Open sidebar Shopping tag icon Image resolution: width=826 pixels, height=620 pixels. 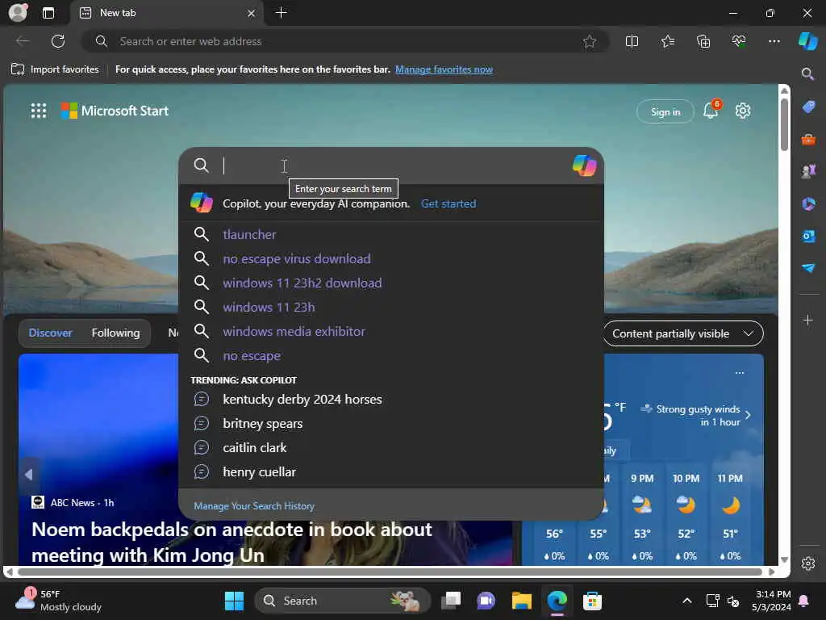pos(808,107)
